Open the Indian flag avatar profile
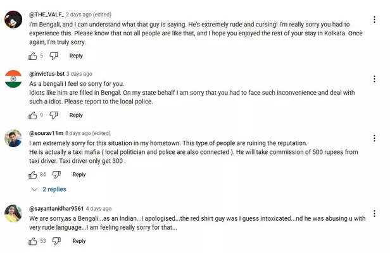The image size is (390, 253). click(13, 79)
